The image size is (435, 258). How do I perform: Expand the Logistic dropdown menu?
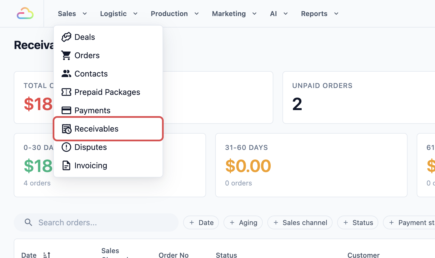(119, 13)
